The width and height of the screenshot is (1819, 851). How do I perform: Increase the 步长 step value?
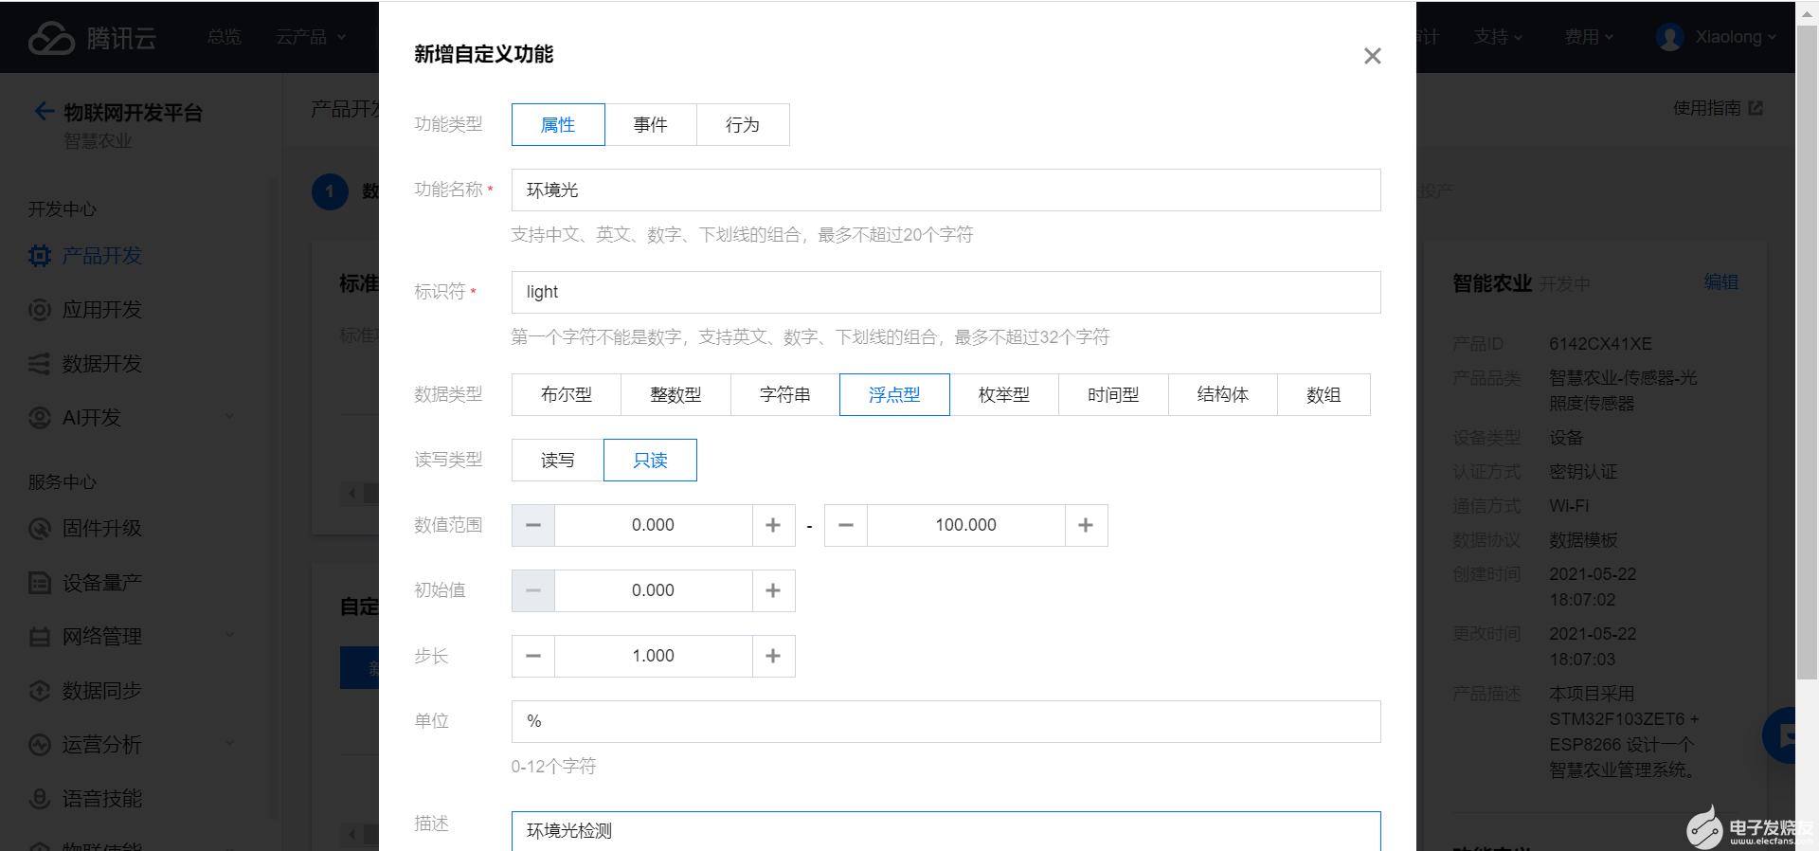click(x=773, y=656)
